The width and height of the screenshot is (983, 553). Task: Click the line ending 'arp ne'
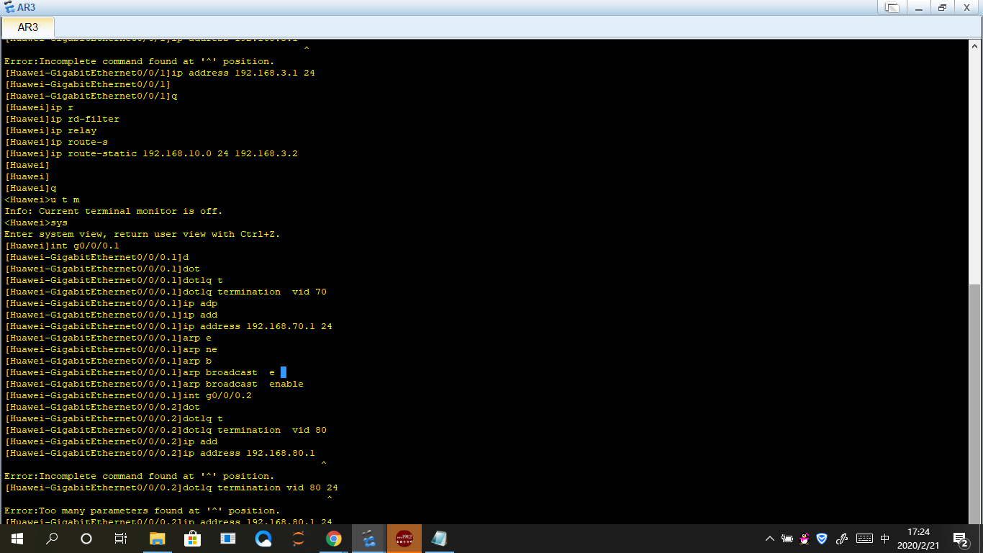111,349
